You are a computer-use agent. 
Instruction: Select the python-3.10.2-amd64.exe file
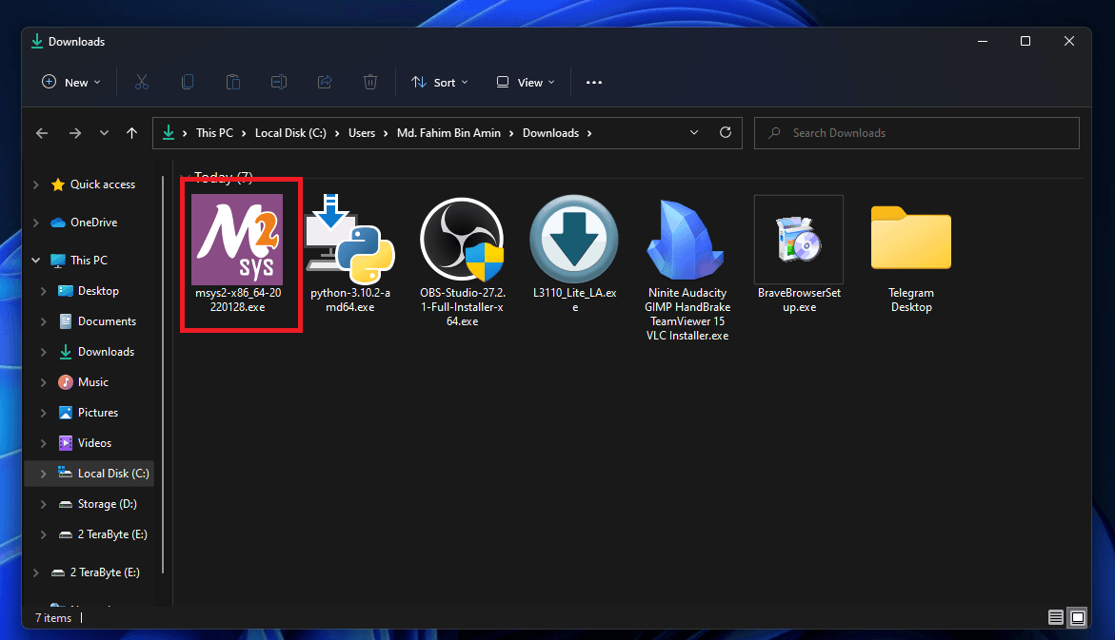click(349, 254)
